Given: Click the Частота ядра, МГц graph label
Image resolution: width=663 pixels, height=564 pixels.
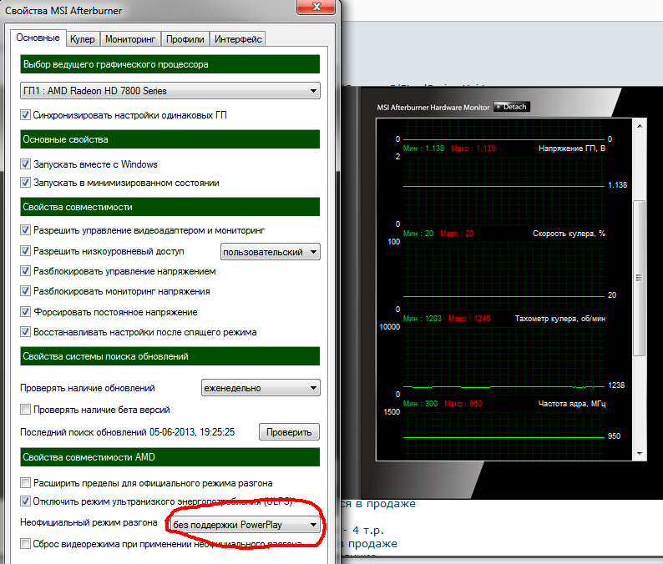Looking at the screenshot, I should 572,404.
